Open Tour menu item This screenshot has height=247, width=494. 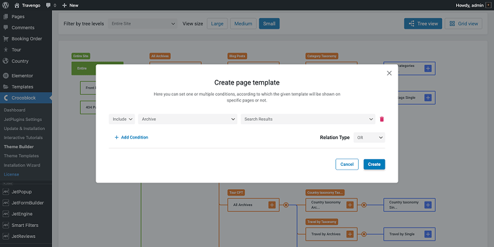point(16,50)
